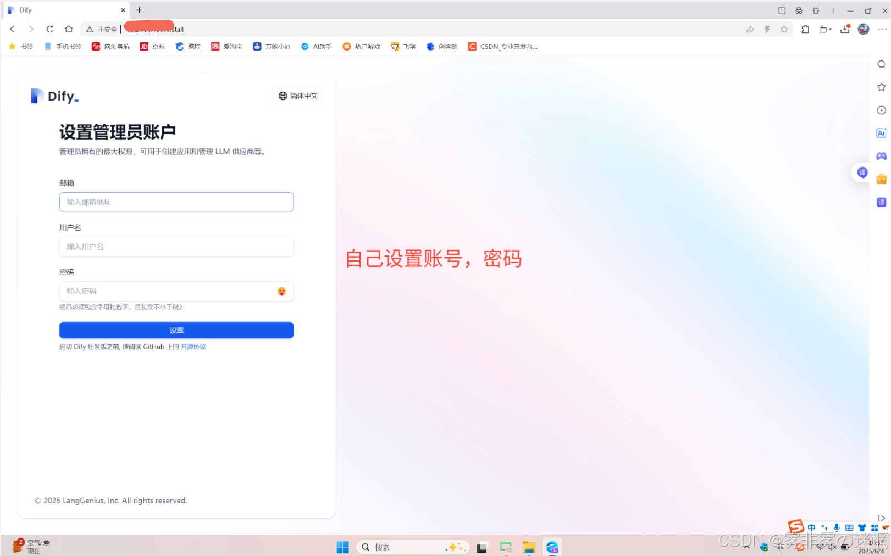Open the browser three-dot menu
This screenshot has height=556, width=891.
click(882, 29)
